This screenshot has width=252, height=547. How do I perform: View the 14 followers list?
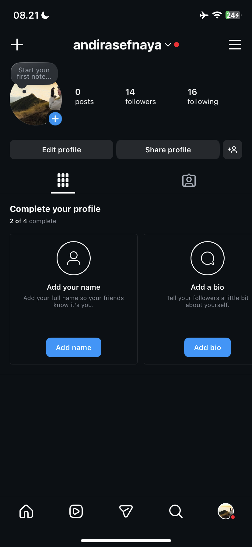click(141, 96)
